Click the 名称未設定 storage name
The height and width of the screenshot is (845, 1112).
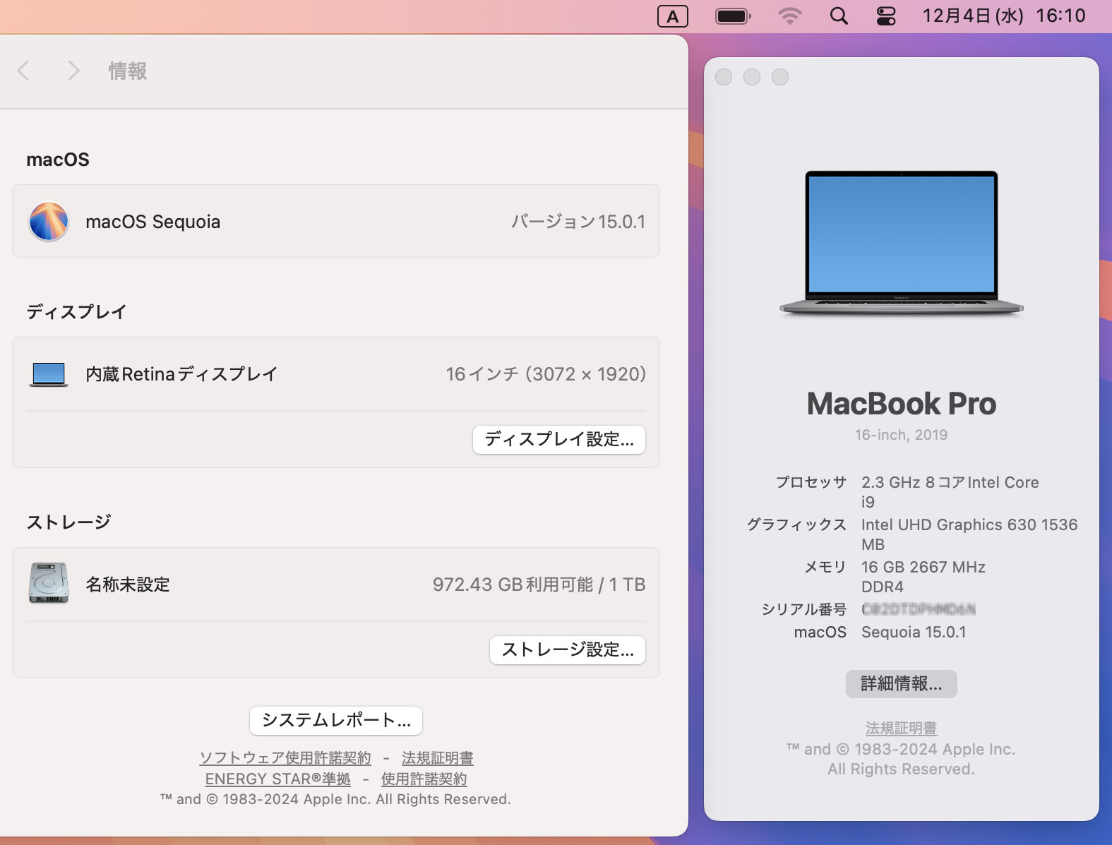pos(128,585)
